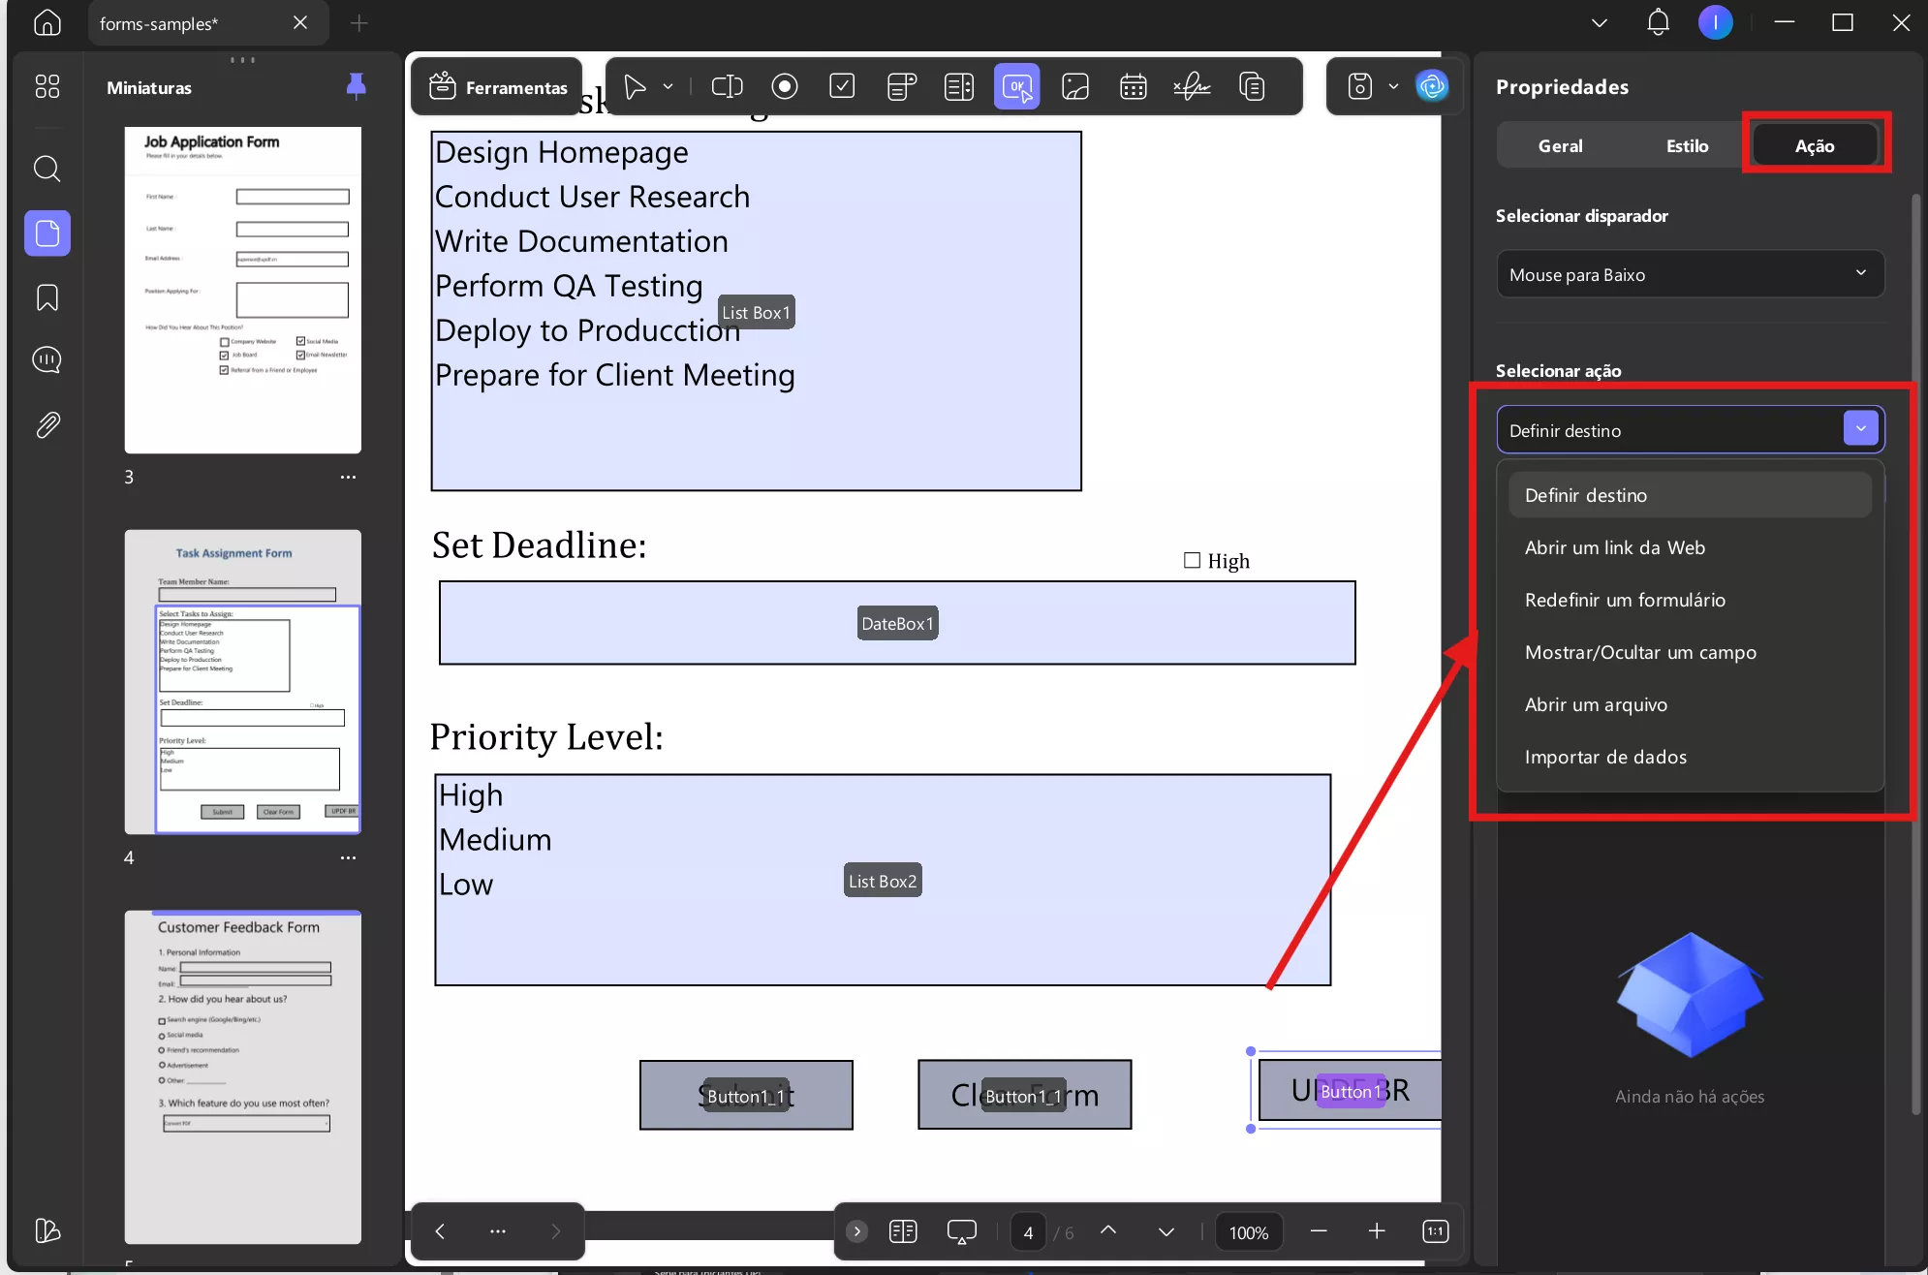
Task: Tick the High checkbox
Action: pyautogui.click(x=1192, y=560)
